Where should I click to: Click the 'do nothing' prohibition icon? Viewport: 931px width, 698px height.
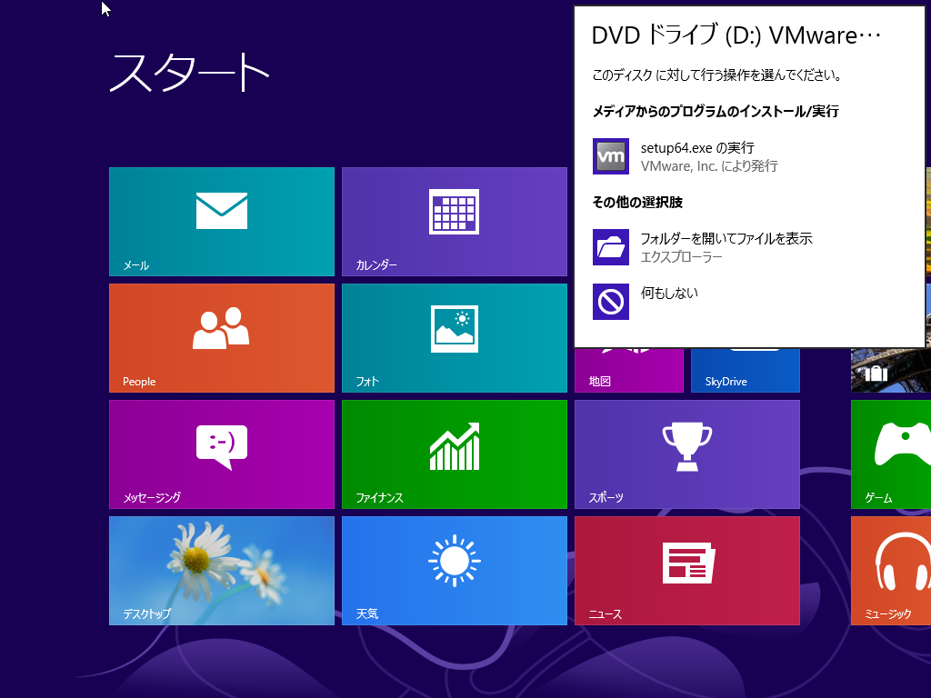coord(610,302)
